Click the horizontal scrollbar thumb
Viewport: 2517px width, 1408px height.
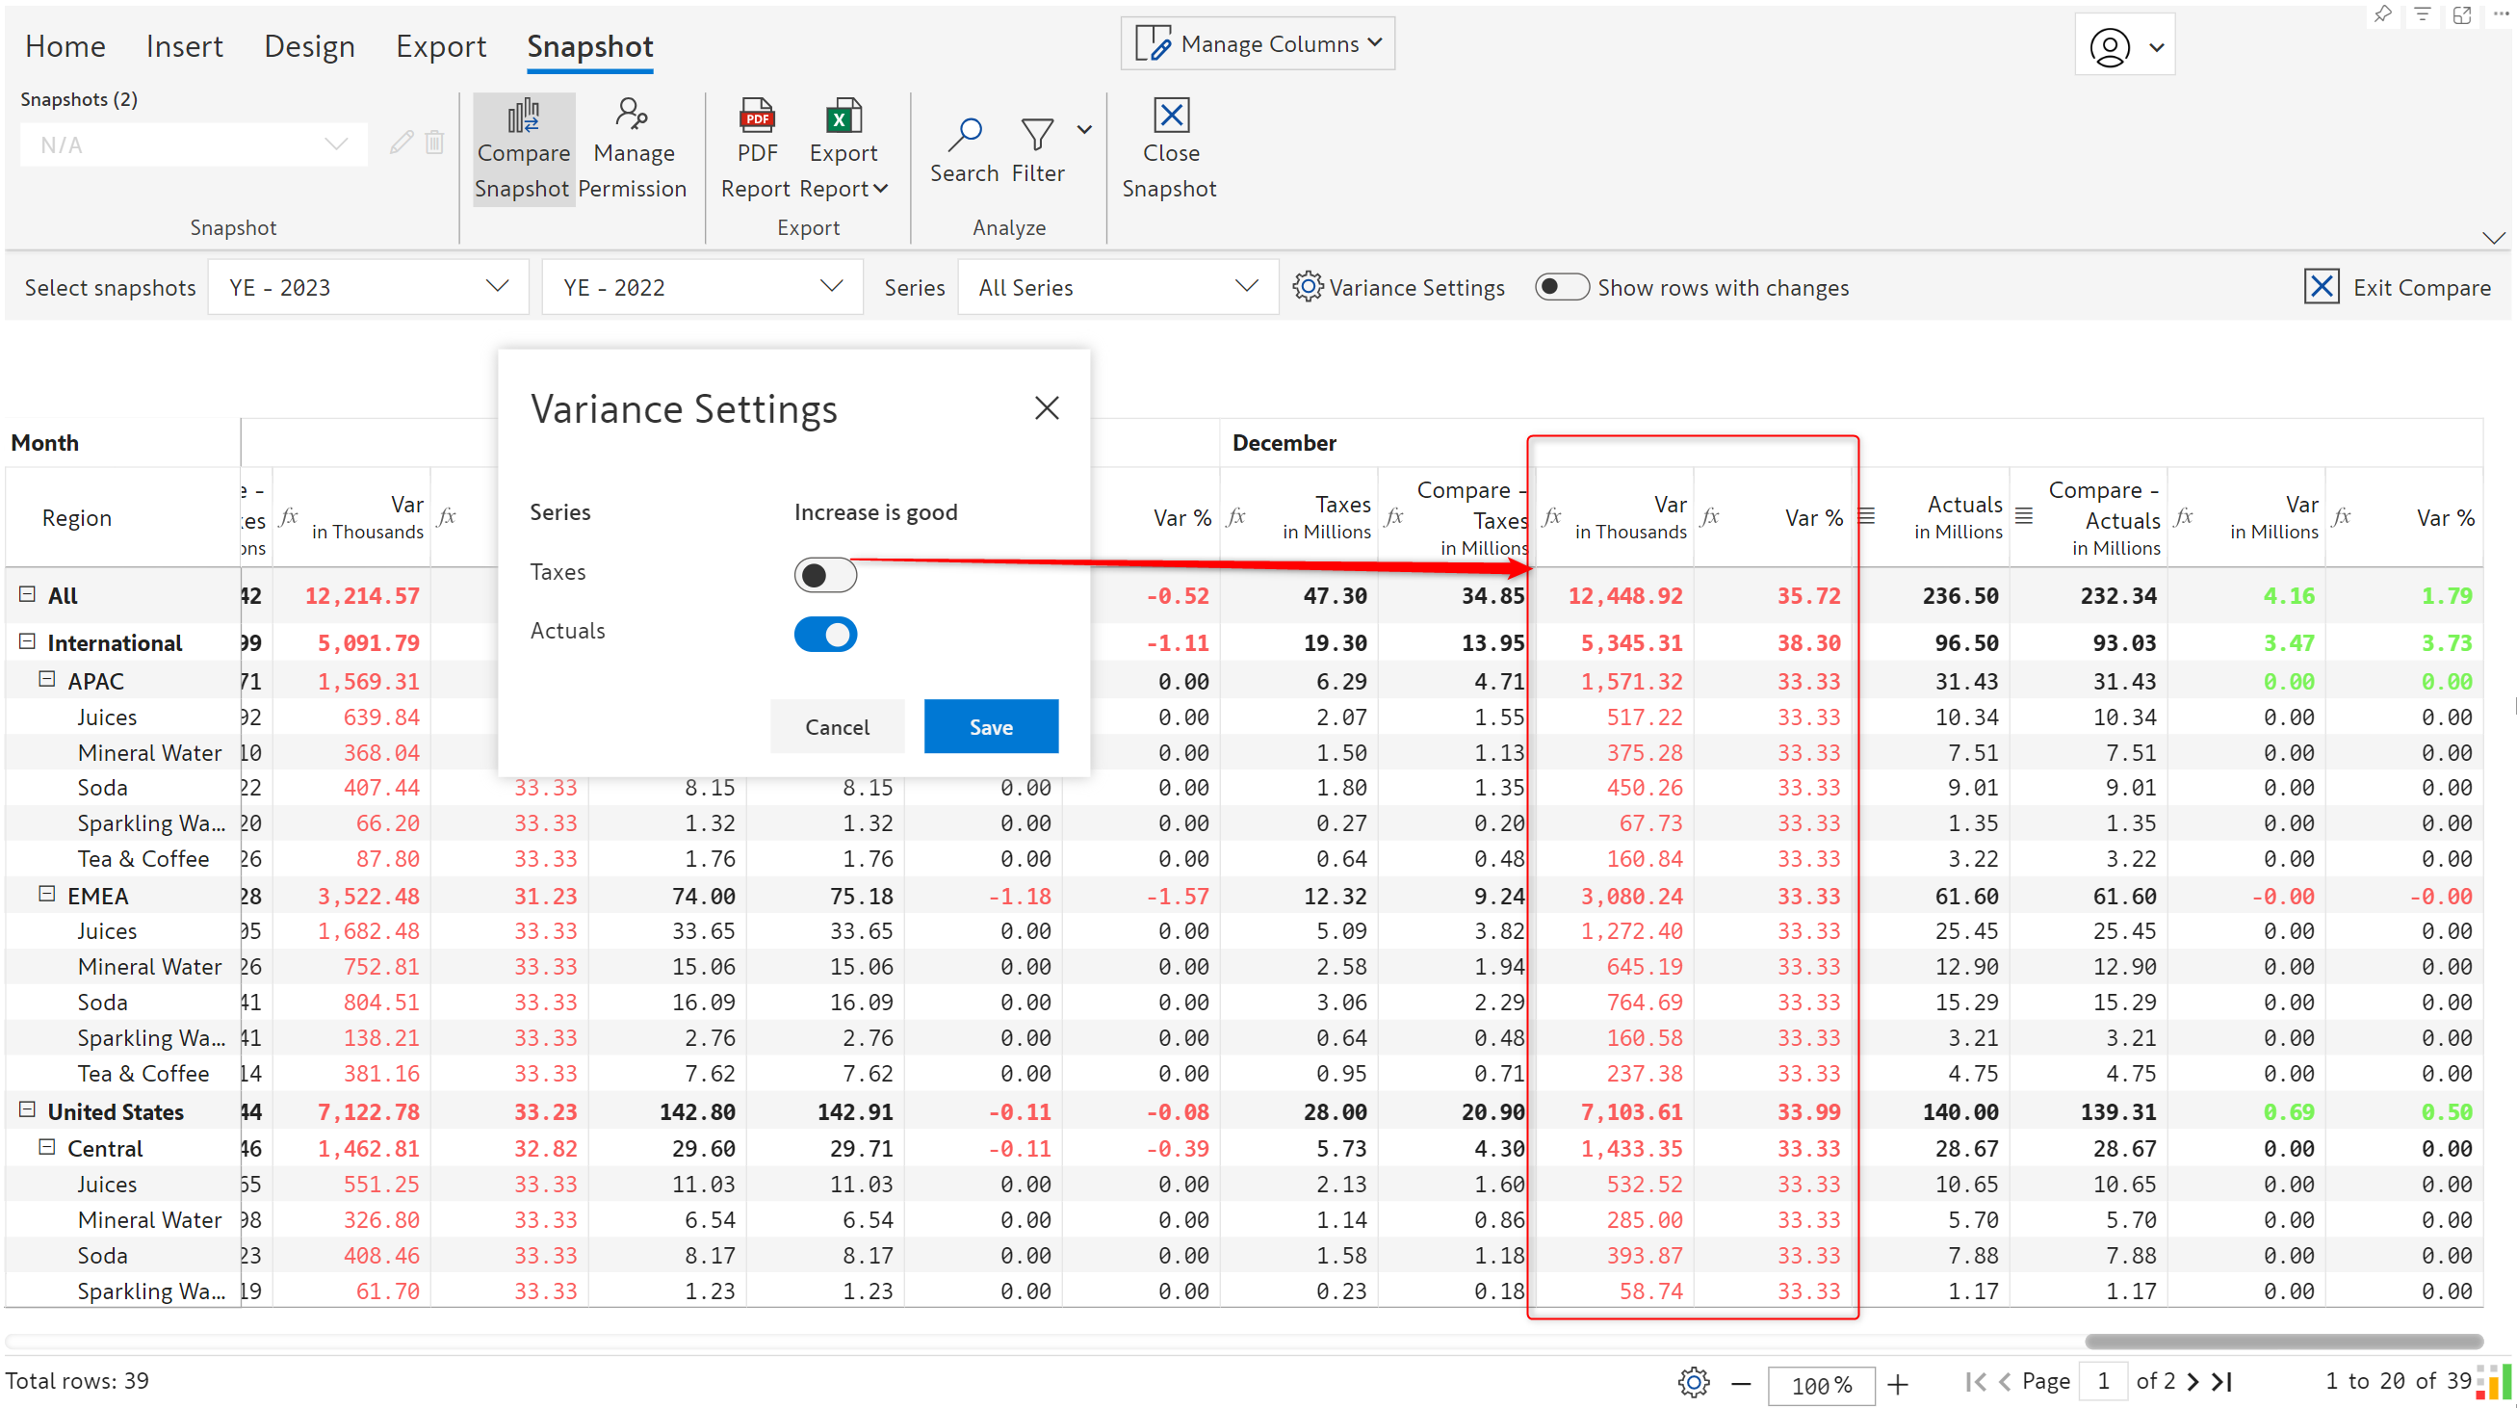tap(2283, 1343)
